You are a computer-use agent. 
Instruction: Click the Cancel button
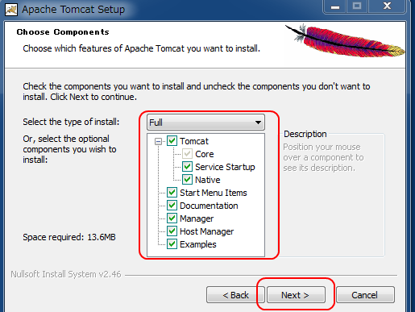click(x=365, y=295)
